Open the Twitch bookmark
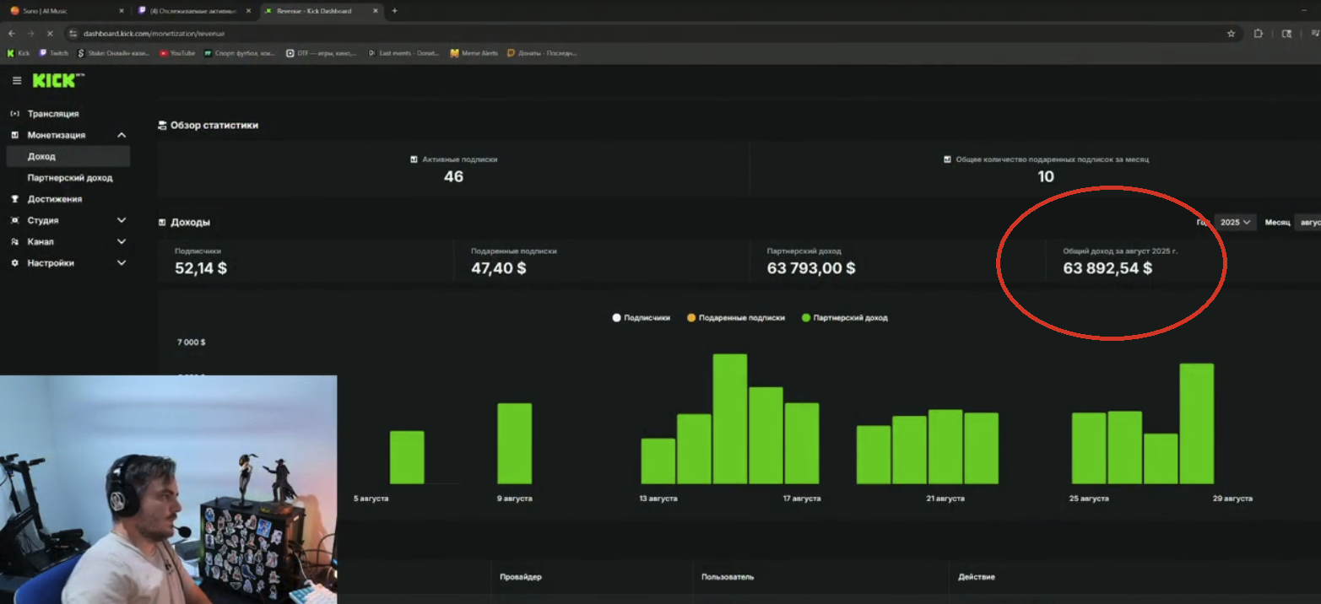This screenshot has height=604, width=1321. pos(54,53)
